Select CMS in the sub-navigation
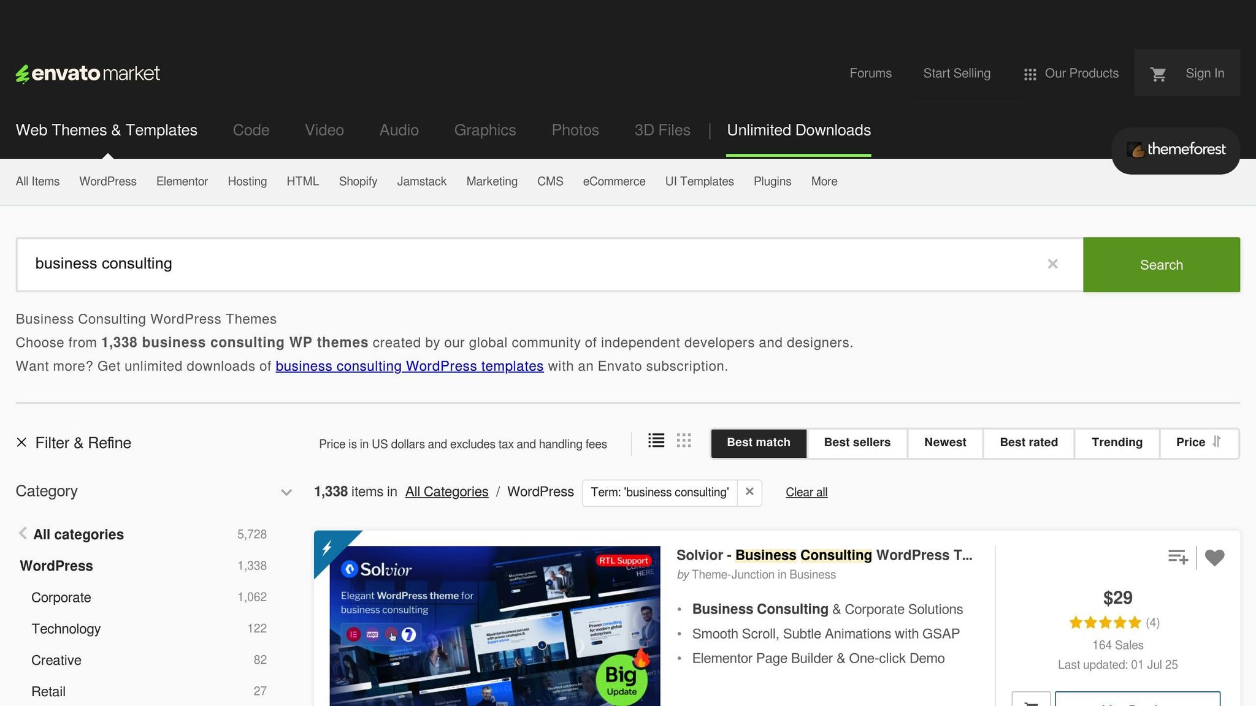This screenshot has height=706, width=1256. [x=550, y=181]
